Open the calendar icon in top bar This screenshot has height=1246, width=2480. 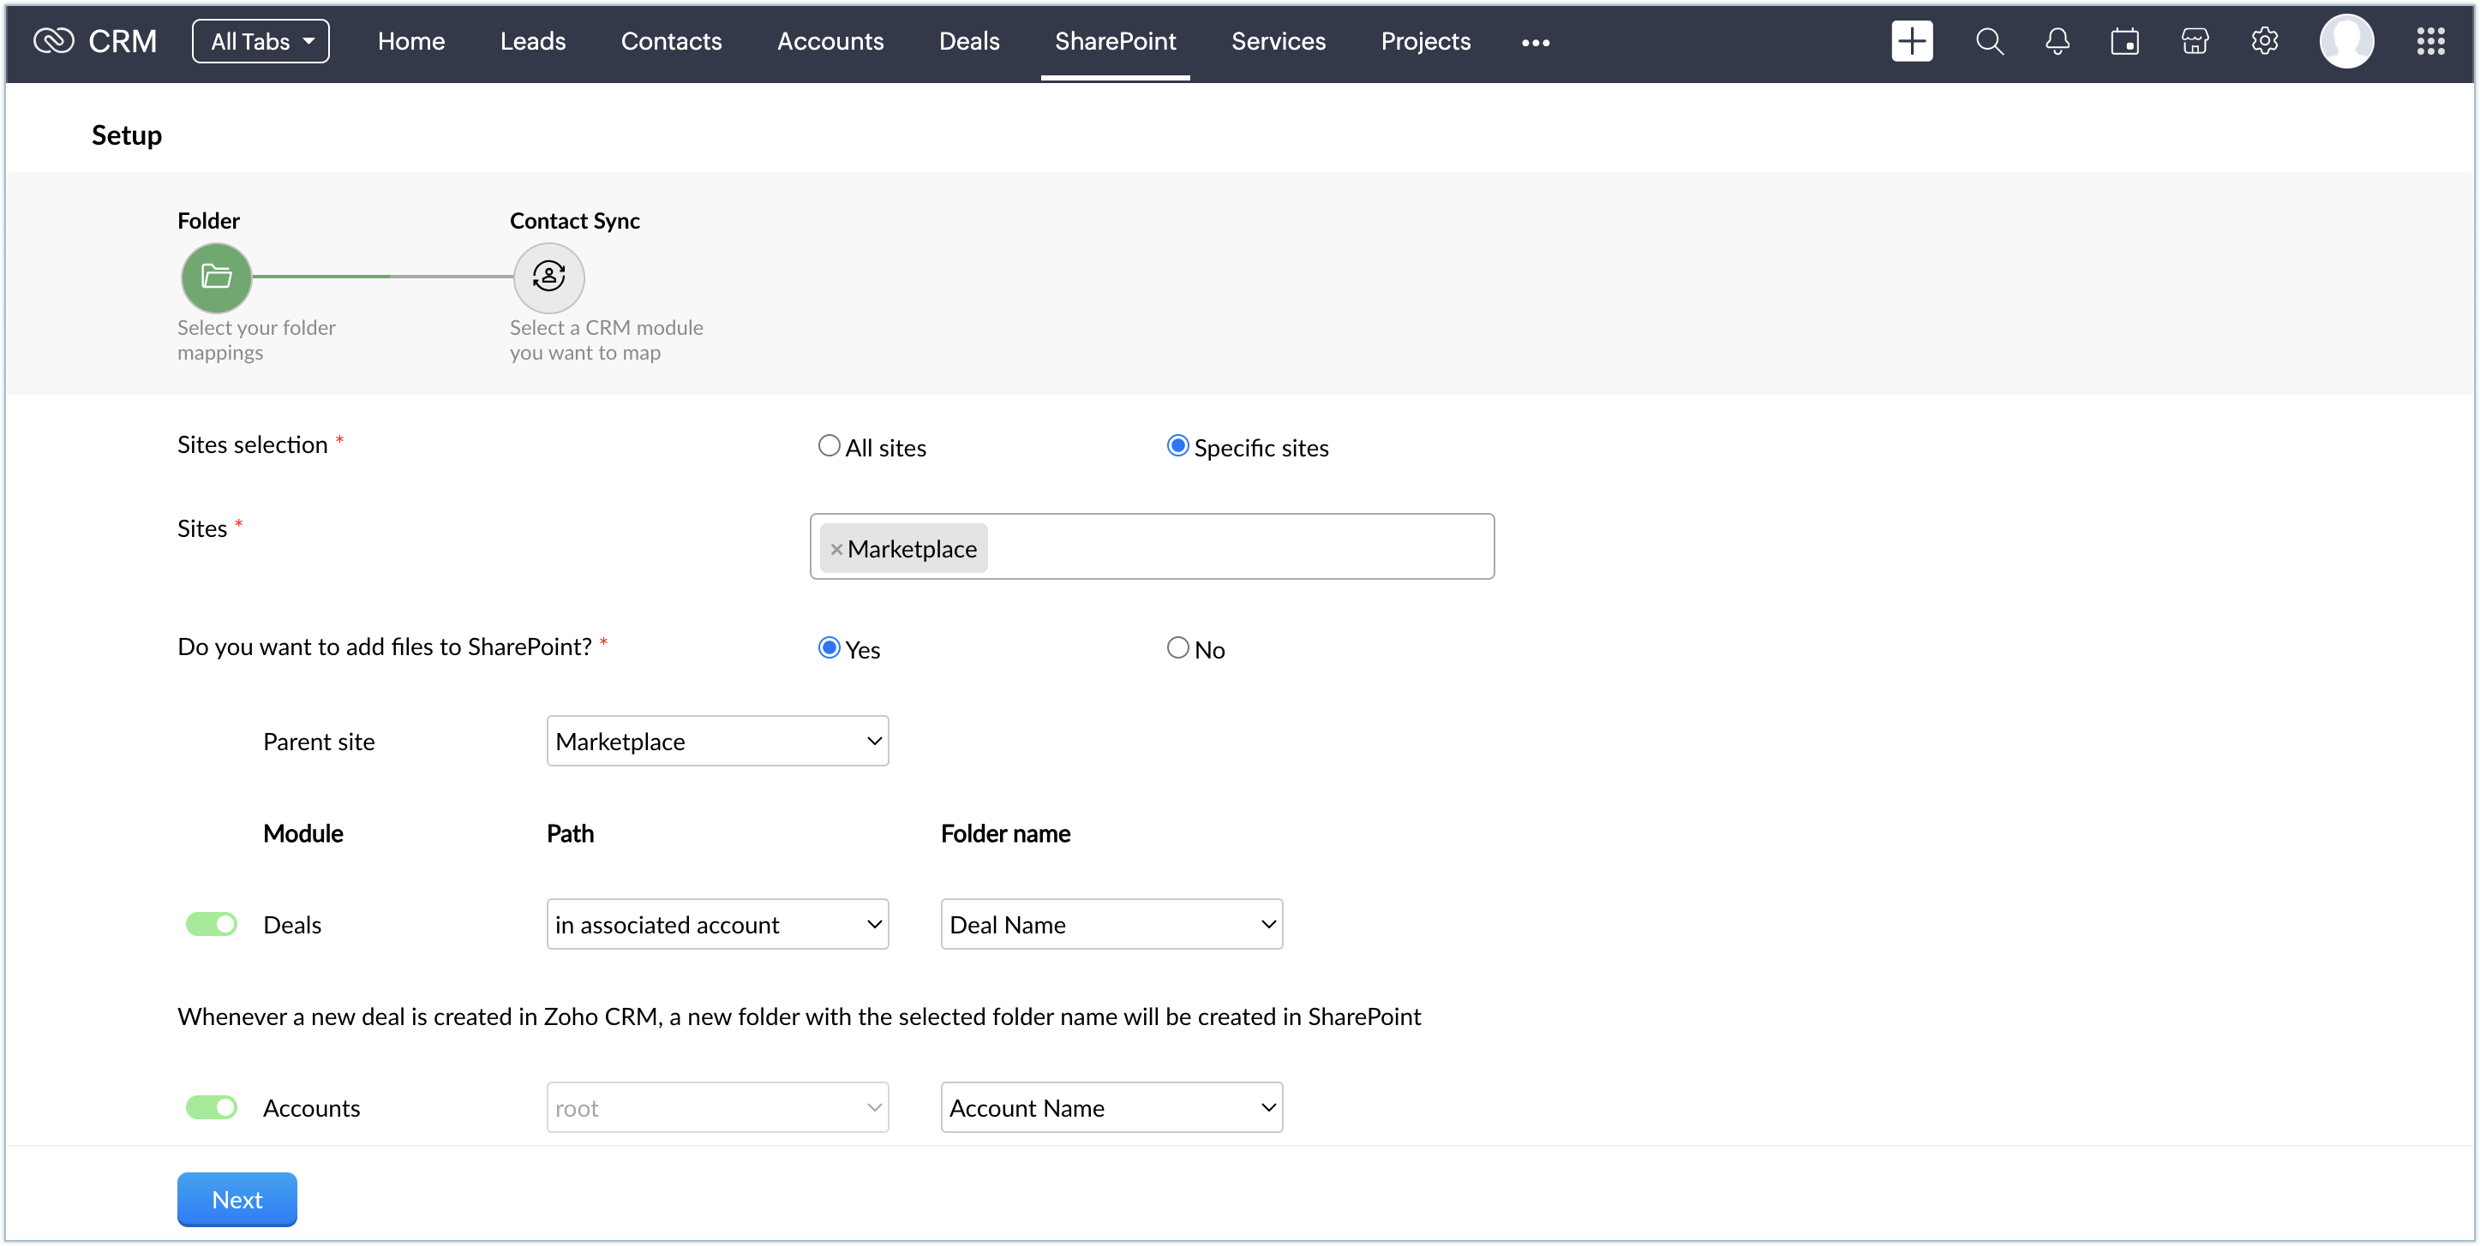2124,41
